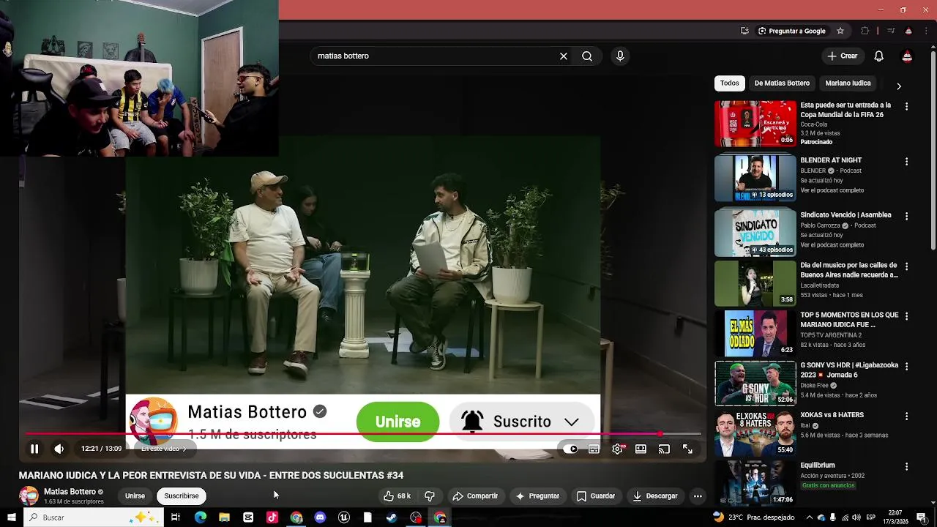Open the XOKAS vs 8 HATERS title
Image resolution: width=937 pixels, height=527 pixels.
[832, 415]
